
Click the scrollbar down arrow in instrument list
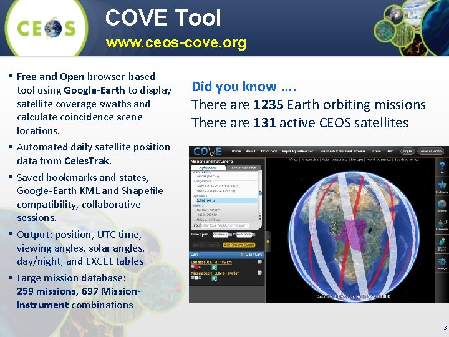(x=260, y=218)
